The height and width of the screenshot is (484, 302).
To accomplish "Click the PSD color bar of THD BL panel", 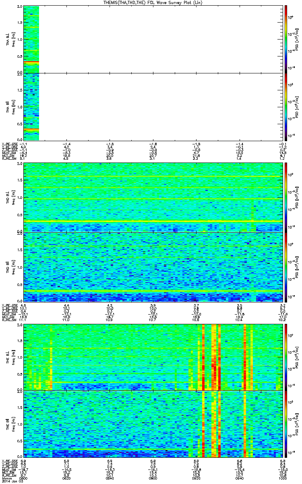I will click(x=286, y=197).
